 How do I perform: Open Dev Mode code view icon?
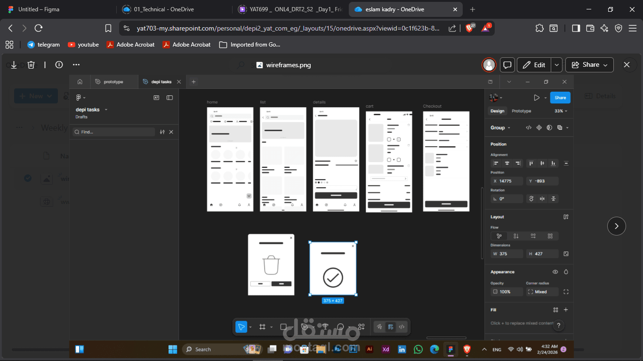(402, 327)
